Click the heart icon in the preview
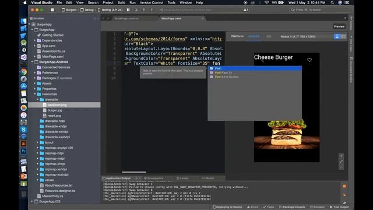Image resolution: width=373 pixels, height=210 pixels. click(309, 60)
